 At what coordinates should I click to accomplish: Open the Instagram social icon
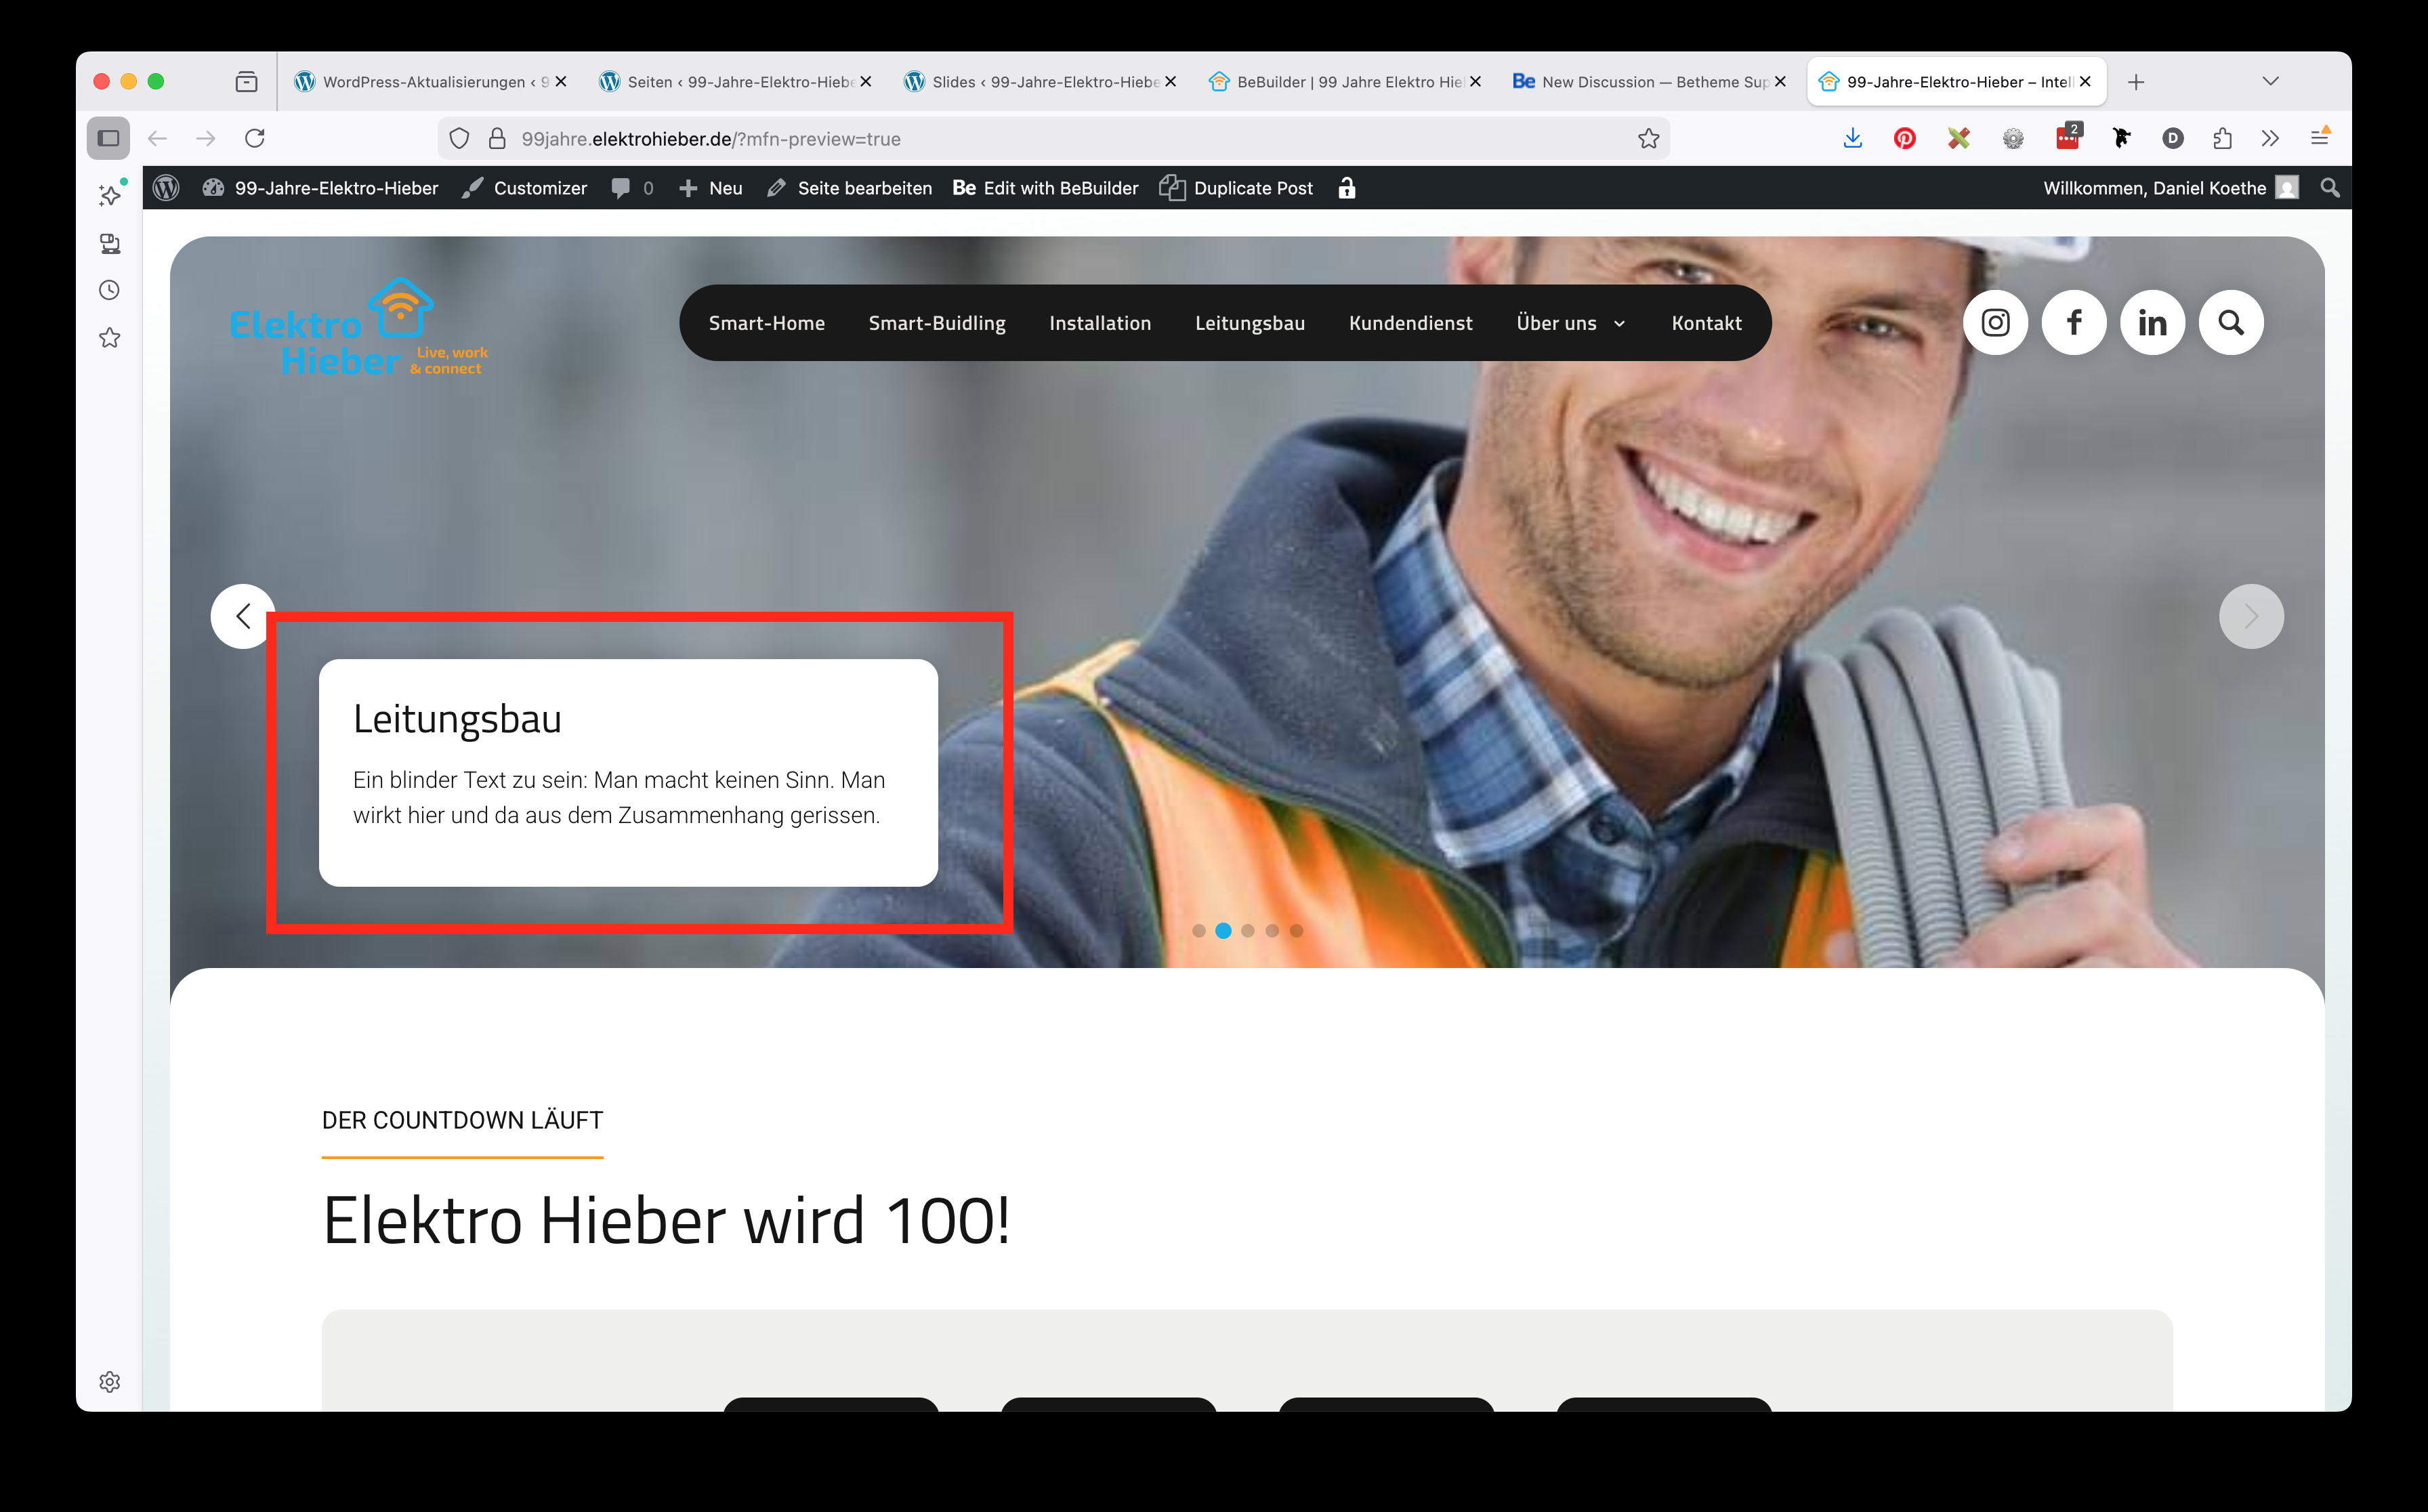1995,323
